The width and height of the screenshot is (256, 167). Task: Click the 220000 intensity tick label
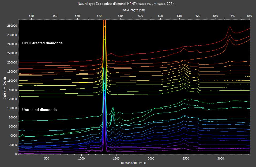pyautogui.click(x=12, y=53)
